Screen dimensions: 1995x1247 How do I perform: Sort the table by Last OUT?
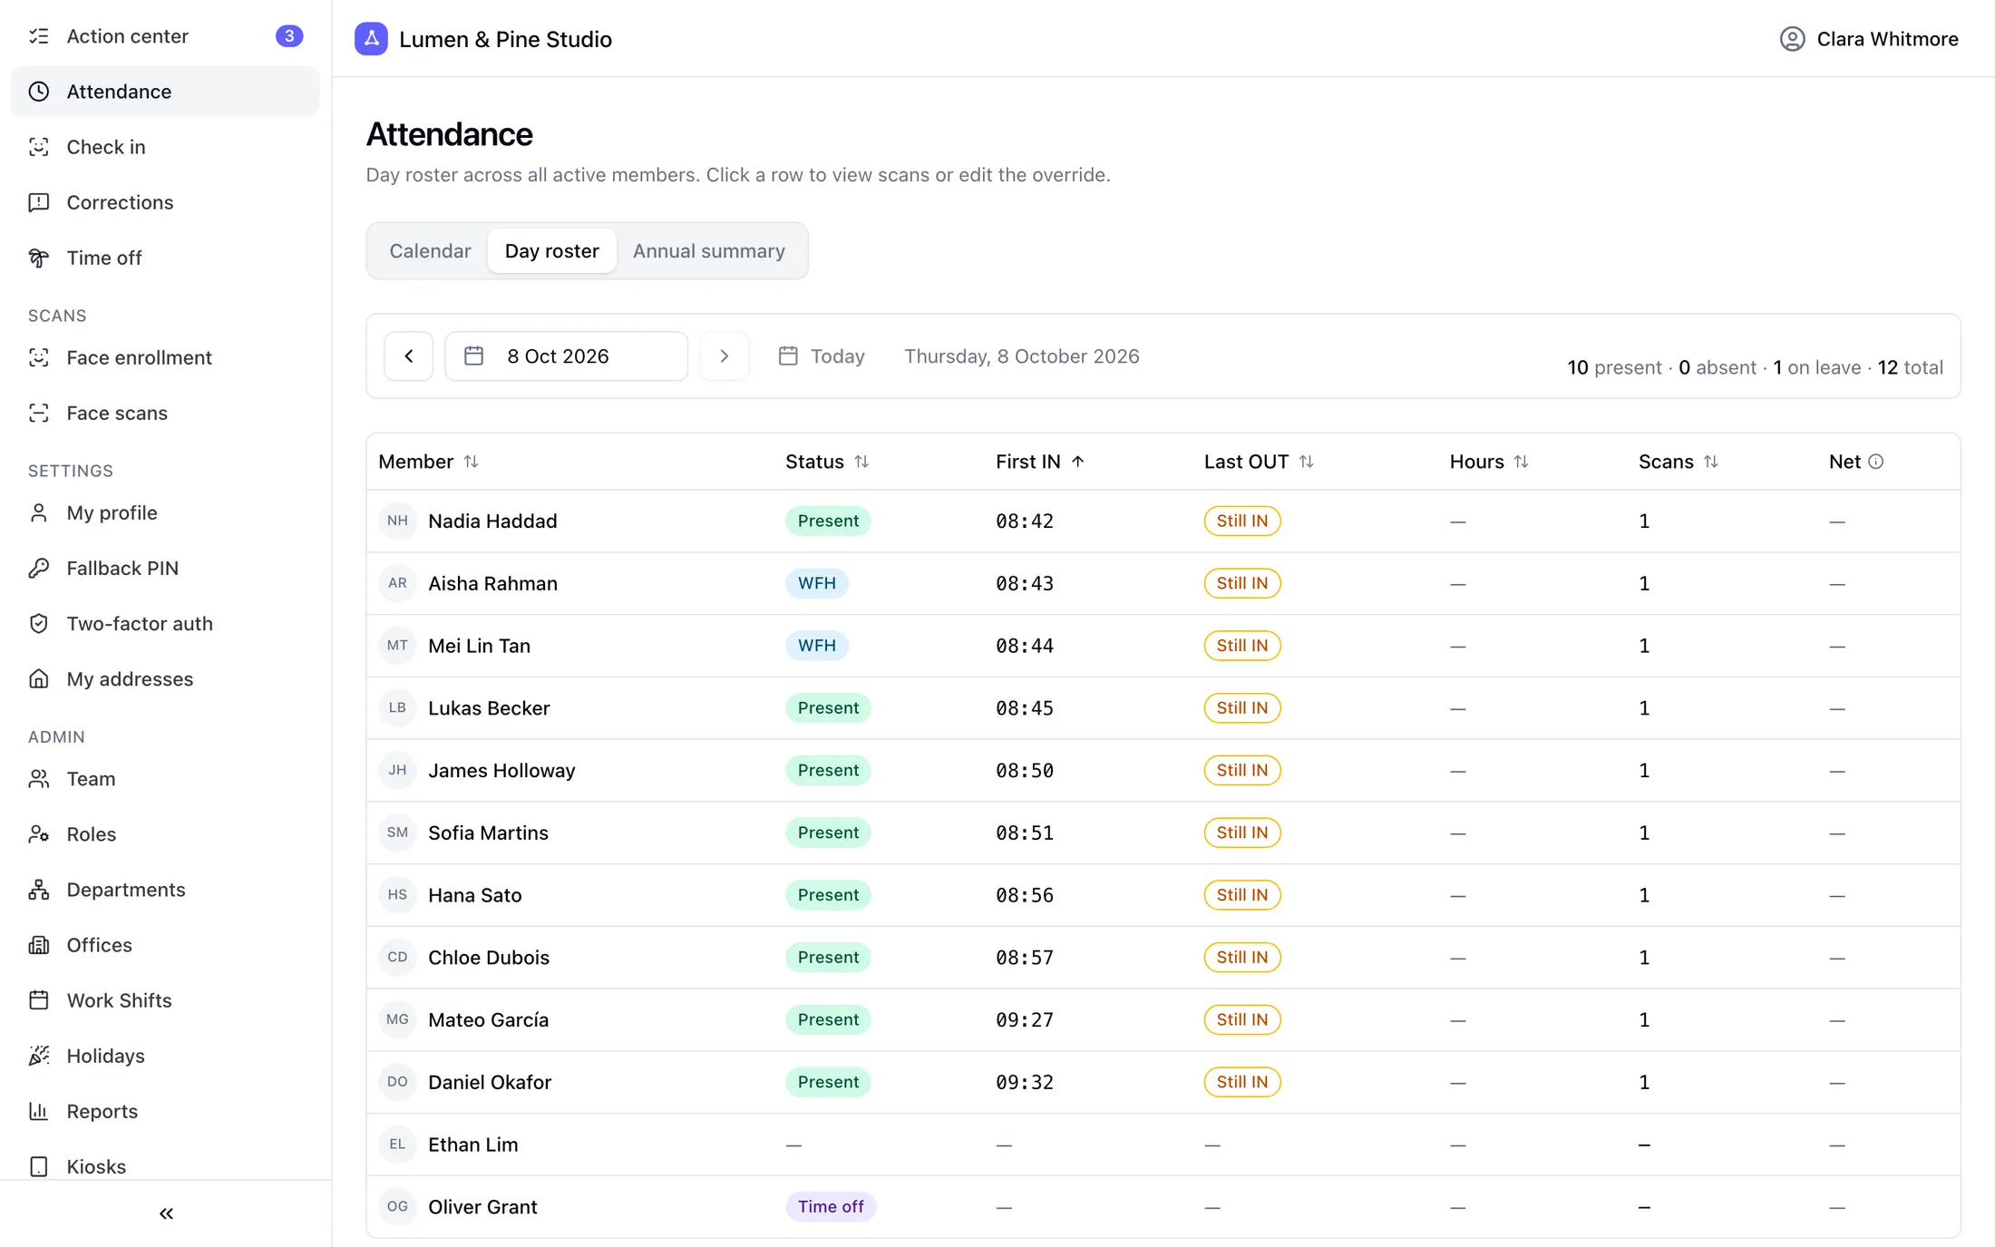click(x=1259, y=462)
